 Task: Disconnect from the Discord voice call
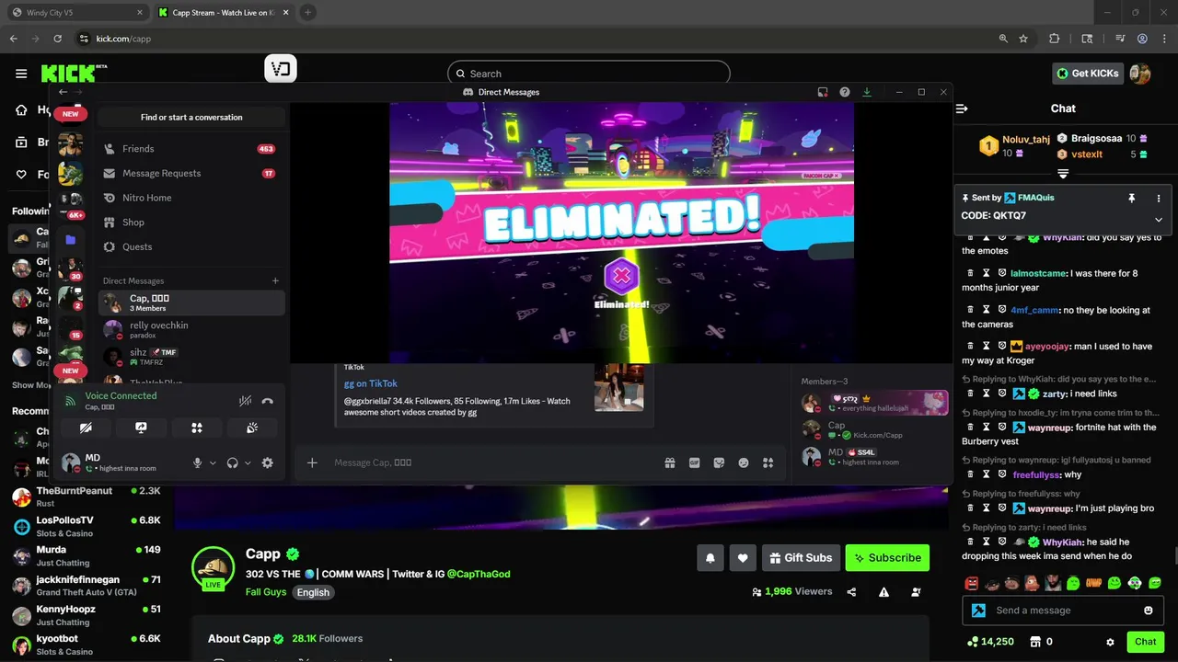click(x=268, y=401)
